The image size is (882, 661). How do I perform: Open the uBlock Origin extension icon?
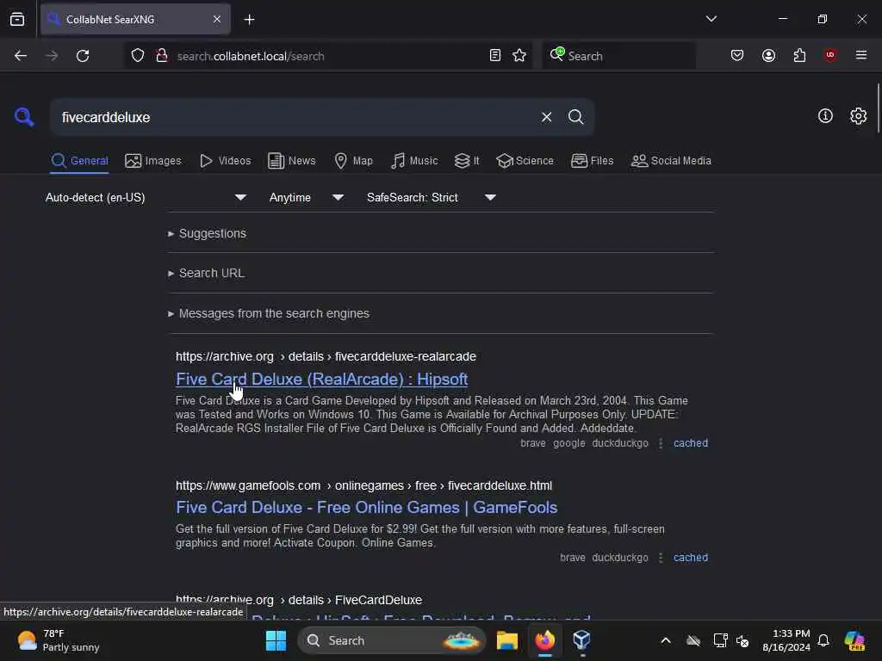830,55
